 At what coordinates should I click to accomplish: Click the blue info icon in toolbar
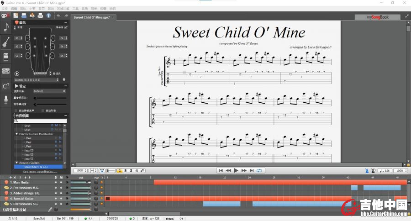pos(49,16)
